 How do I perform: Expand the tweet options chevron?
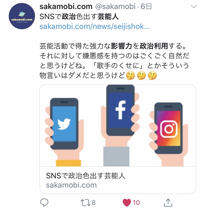tap(194, 7)
